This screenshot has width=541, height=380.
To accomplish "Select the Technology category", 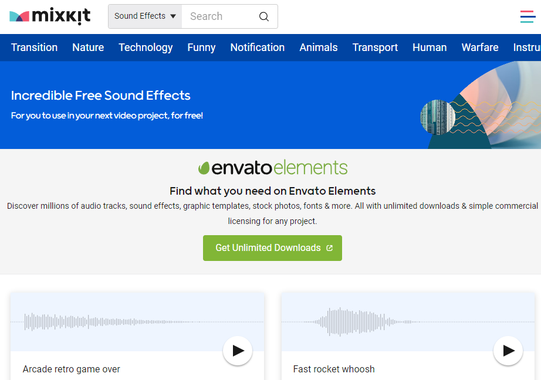I will [x=146, y=48].
